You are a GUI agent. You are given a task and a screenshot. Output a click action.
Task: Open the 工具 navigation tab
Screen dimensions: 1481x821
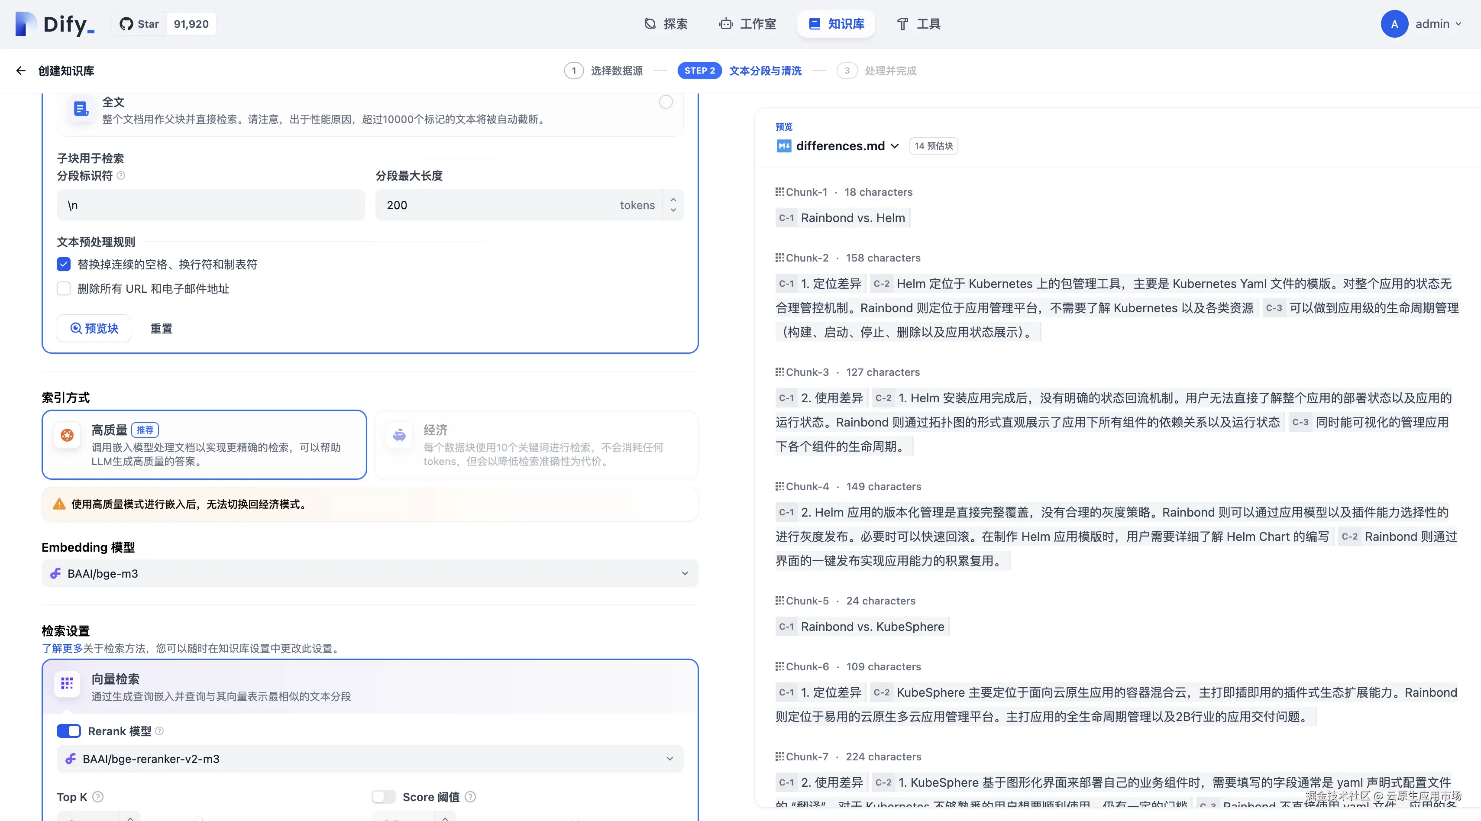pyautogui.click(x=919, y=24)
